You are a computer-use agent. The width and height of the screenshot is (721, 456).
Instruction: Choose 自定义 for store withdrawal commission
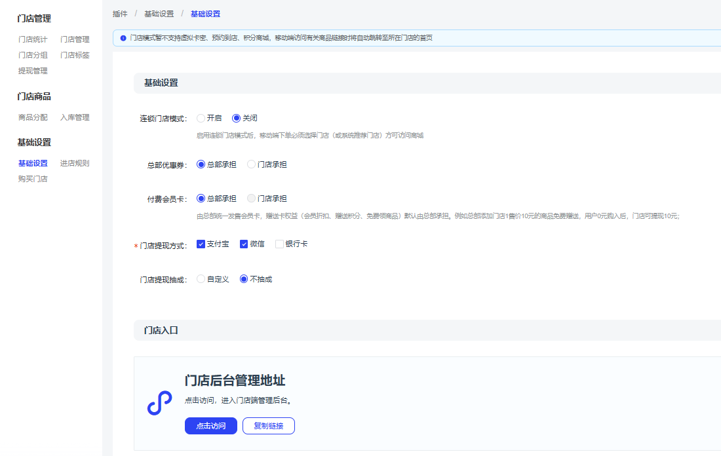(x=201, y=279)
